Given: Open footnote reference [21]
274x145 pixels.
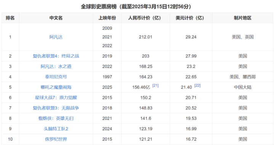Looking at the screenshot, I should [155, 86].
